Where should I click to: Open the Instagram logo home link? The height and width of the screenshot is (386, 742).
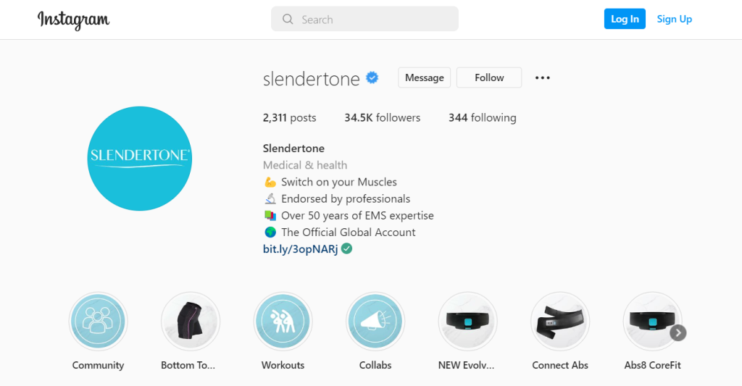(x=73, y=20)
